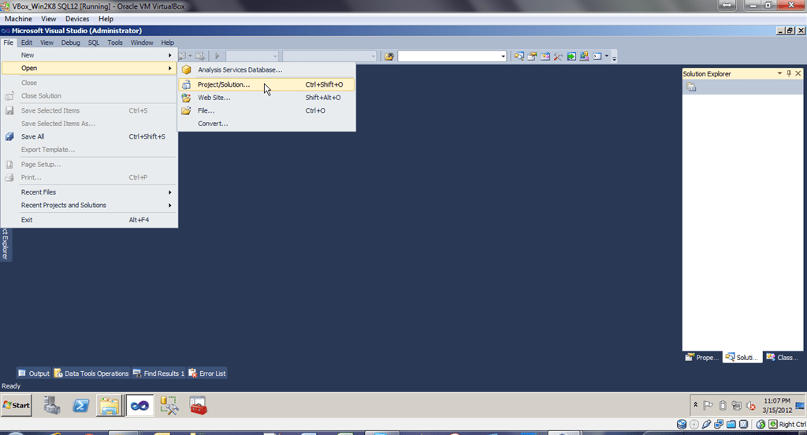The width and height of the screenshot is (807, 435).
Task: Open the Data Tools Operations tab
Action: (91, 374)
